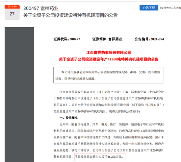The image size is (181, 162).
Task: Click the line starting 拟投资建设年产11260吨特种有机硅项目
Action: [97, 111]
